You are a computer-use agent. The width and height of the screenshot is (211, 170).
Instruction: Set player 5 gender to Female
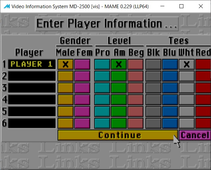(x=82, y=112)
